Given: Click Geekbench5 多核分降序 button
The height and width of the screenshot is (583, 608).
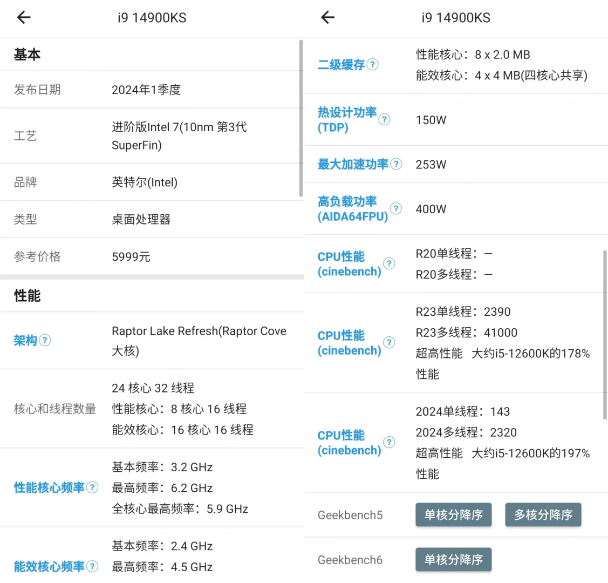Looking at the screenshot, I should pyautogui.click(x=543, y=514).
